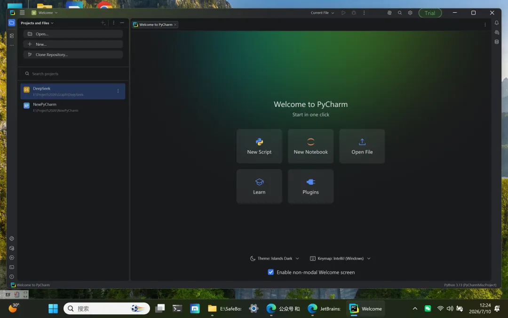Open Terminal tool window icon
This screenshot has height=318, width=508.
point(12,267)
